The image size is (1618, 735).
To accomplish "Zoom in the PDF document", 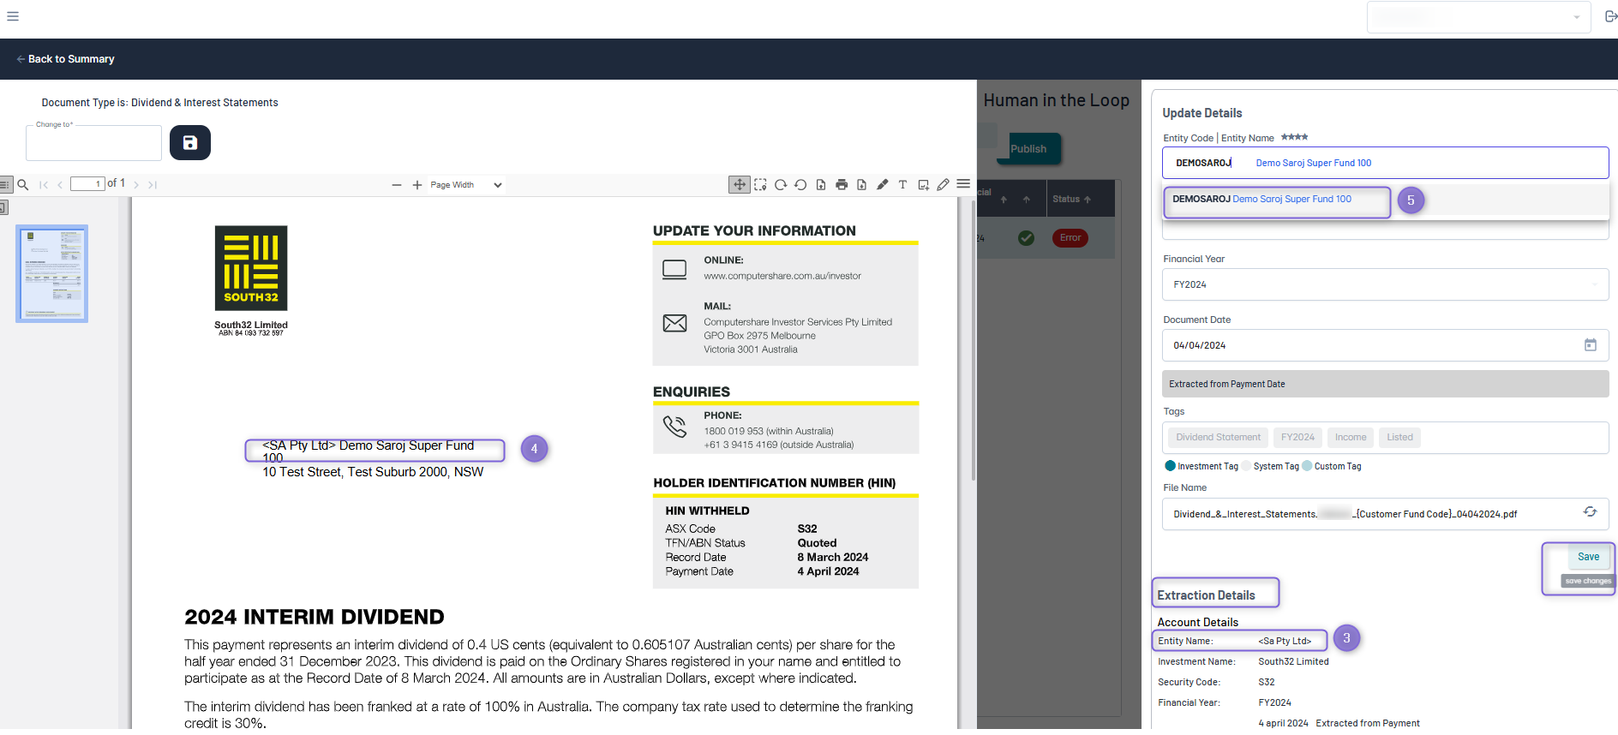I will pos(417,185).
